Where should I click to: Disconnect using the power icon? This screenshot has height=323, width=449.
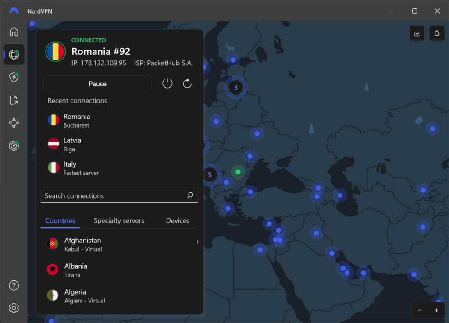point(167,84)
